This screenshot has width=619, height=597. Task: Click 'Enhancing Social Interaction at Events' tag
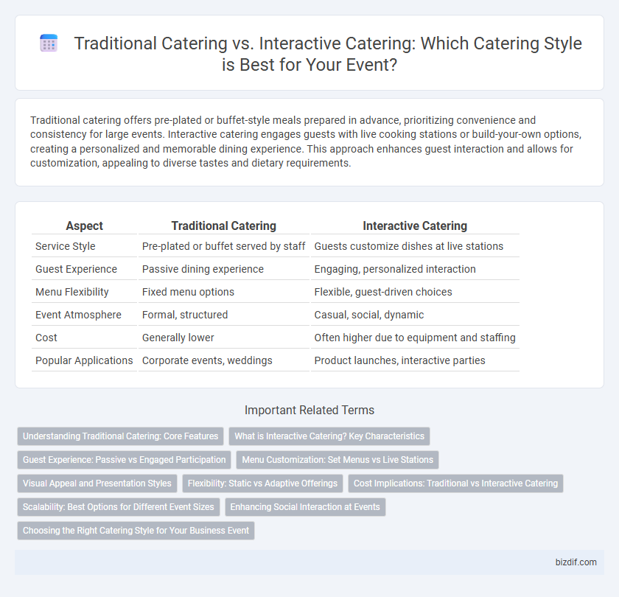coord(305,507)
